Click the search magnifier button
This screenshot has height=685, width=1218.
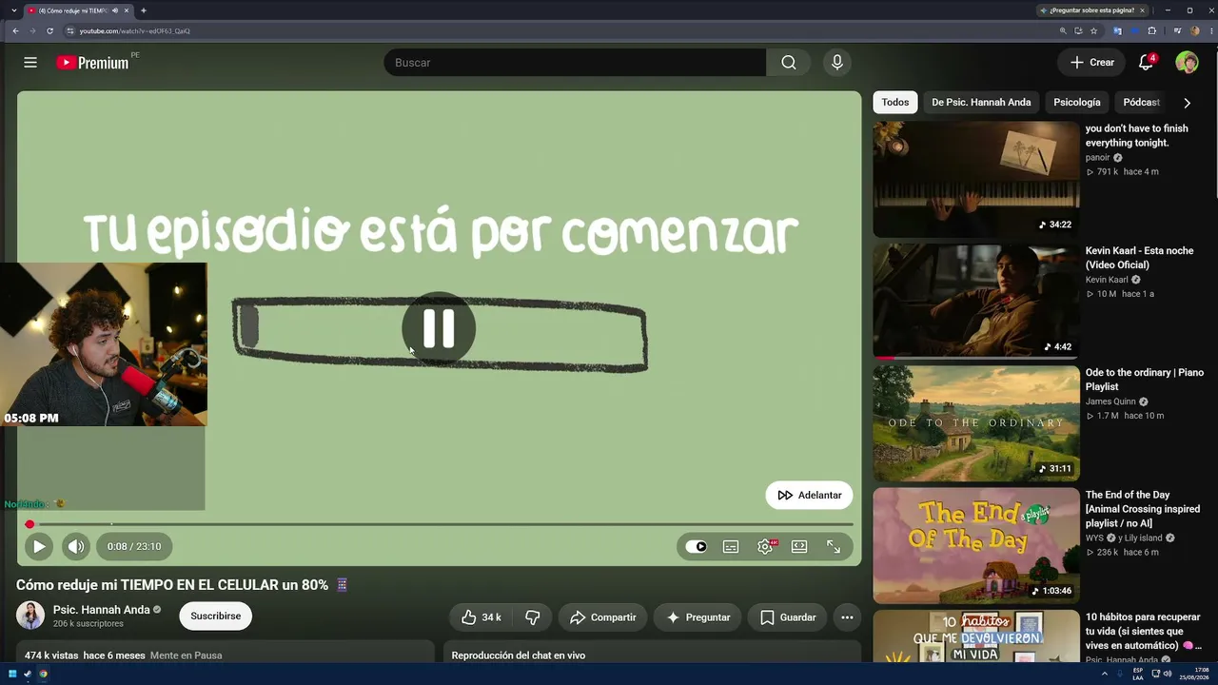(x=788, y=63)
